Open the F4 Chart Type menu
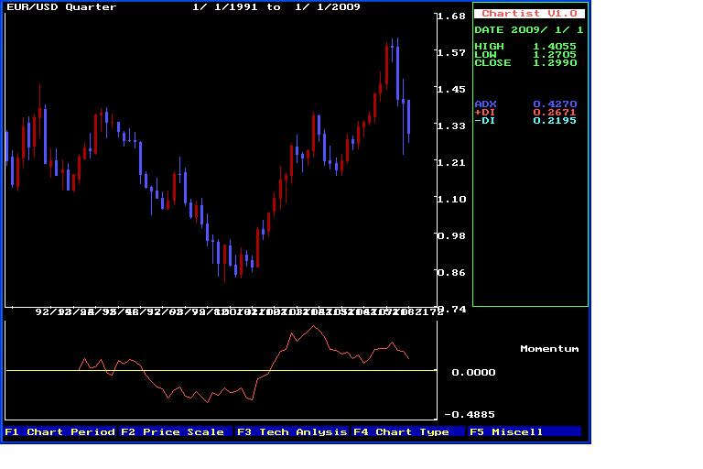 (408, 431)
